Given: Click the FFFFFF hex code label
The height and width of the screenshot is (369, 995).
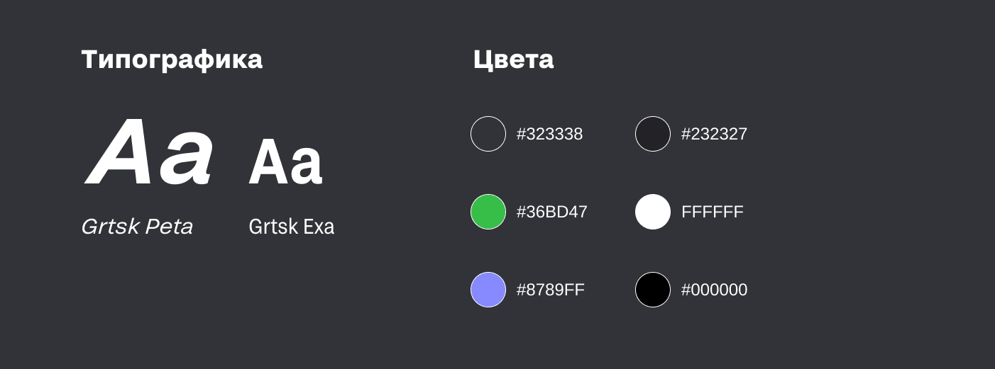Looking at the screenshot, I should pyautogui.click(x=712, y=212).
